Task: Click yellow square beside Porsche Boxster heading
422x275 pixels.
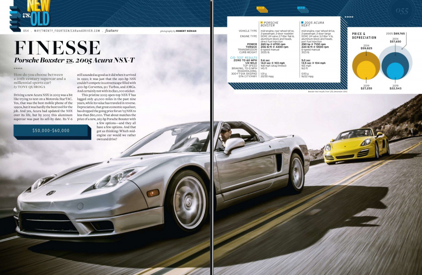Action: click(x=261, y=22)
